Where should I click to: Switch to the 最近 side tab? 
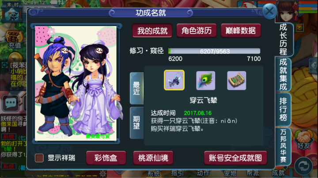(x=136, y=88)
